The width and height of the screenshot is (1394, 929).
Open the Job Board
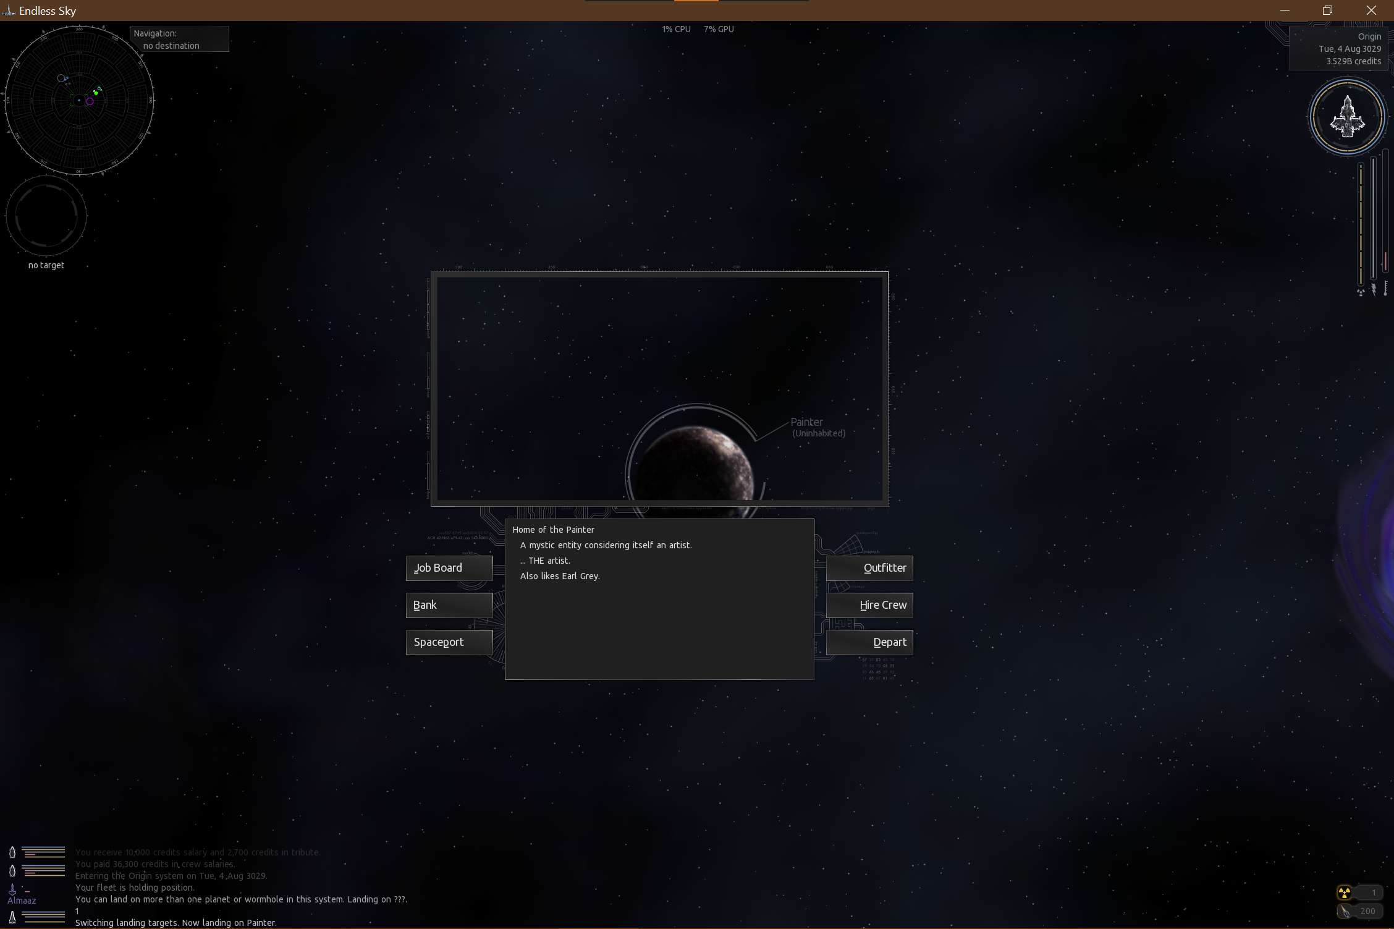point(449,568)
